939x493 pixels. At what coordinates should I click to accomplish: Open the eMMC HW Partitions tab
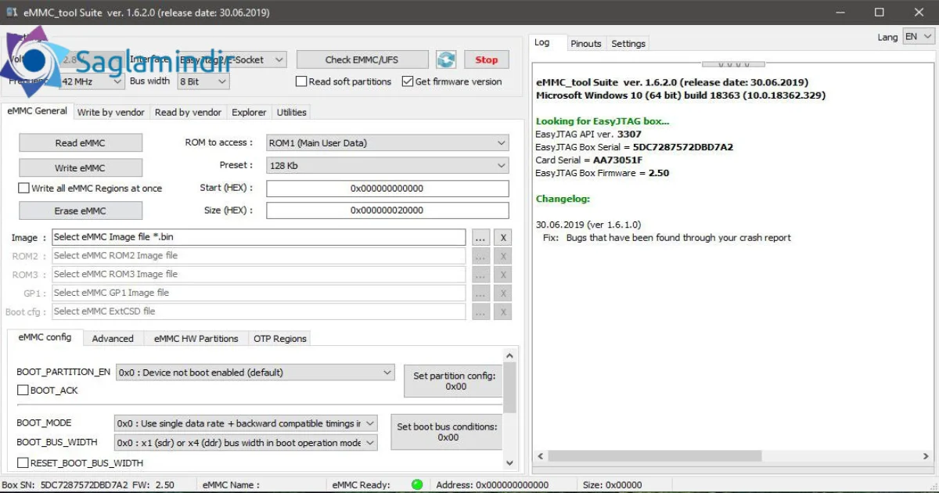[196, 339]
